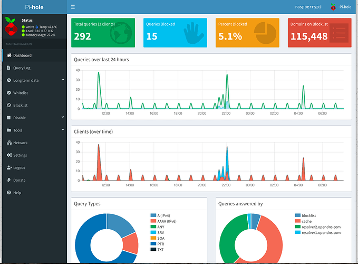Expand the Disable submenu chevron
358x264 pixels.
(63, 118)
